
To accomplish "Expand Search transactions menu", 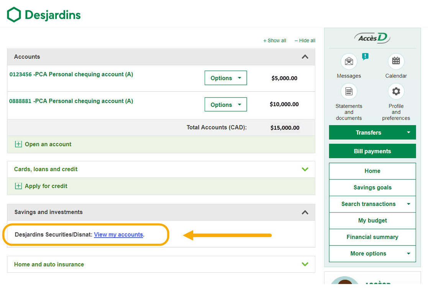I will pos(372,204).
